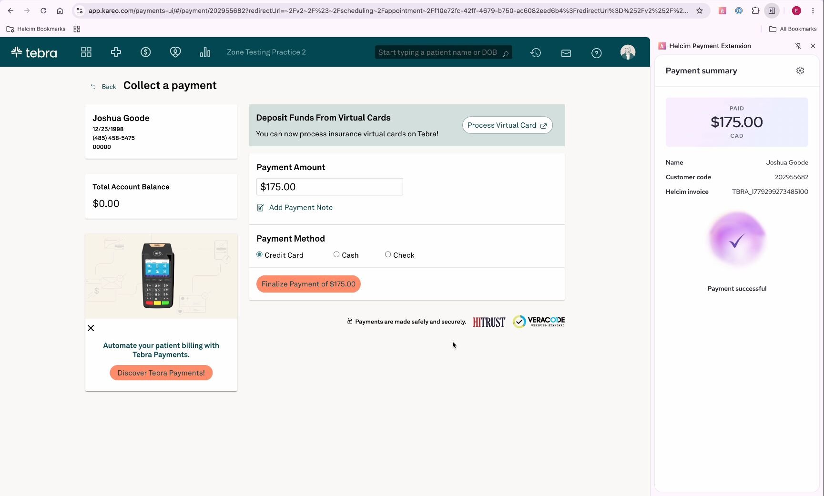Open the Chrome three-dot menu
824x496 pixels.
[x=813, y=10]
